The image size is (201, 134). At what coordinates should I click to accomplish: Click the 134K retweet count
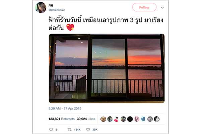(77, 130)
